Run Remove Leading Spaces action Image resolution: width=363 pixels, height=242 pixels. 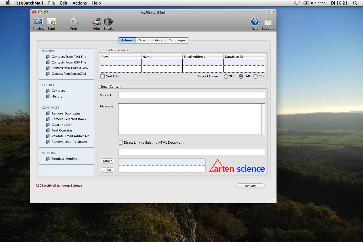pyautogui.click(x=69, y=142)
